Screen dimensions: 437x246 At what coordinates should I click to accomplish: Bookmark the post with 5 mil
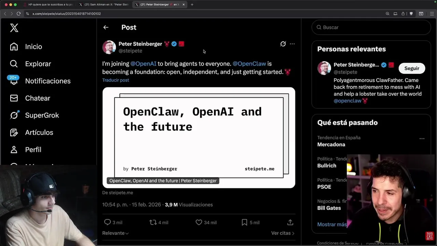pos(244,222)
